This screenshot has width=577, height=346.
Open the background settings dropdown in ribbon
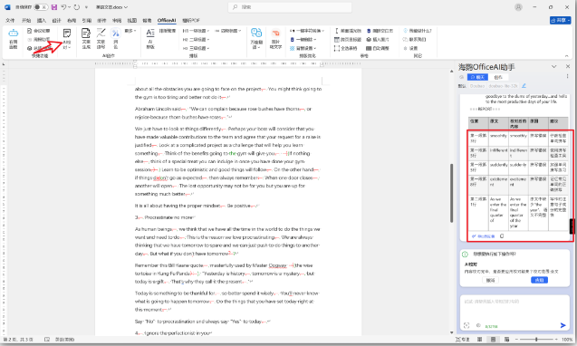point(303,48)
